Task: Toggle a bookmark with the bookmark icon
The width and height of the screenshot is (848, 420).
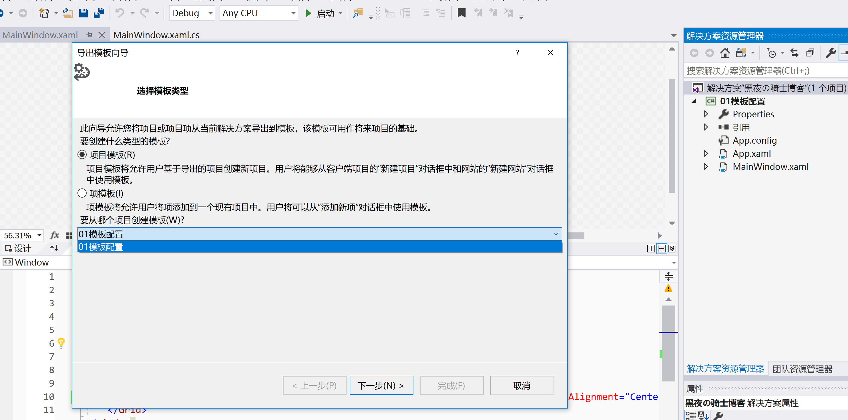Action: (x=461, y=13)
